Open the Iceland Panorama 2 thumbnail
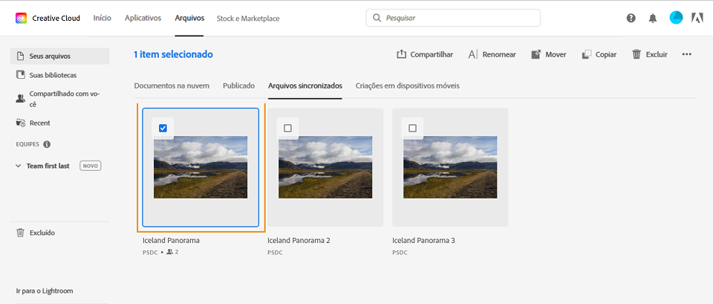This screenshot has width=713, height=304. [x=325, y=167]
